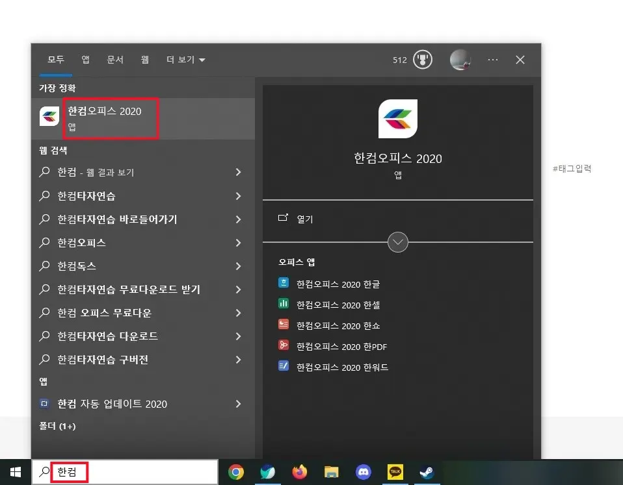
Task: Click inside the 한컴 search input field
Action: click(x=98, y=472)
